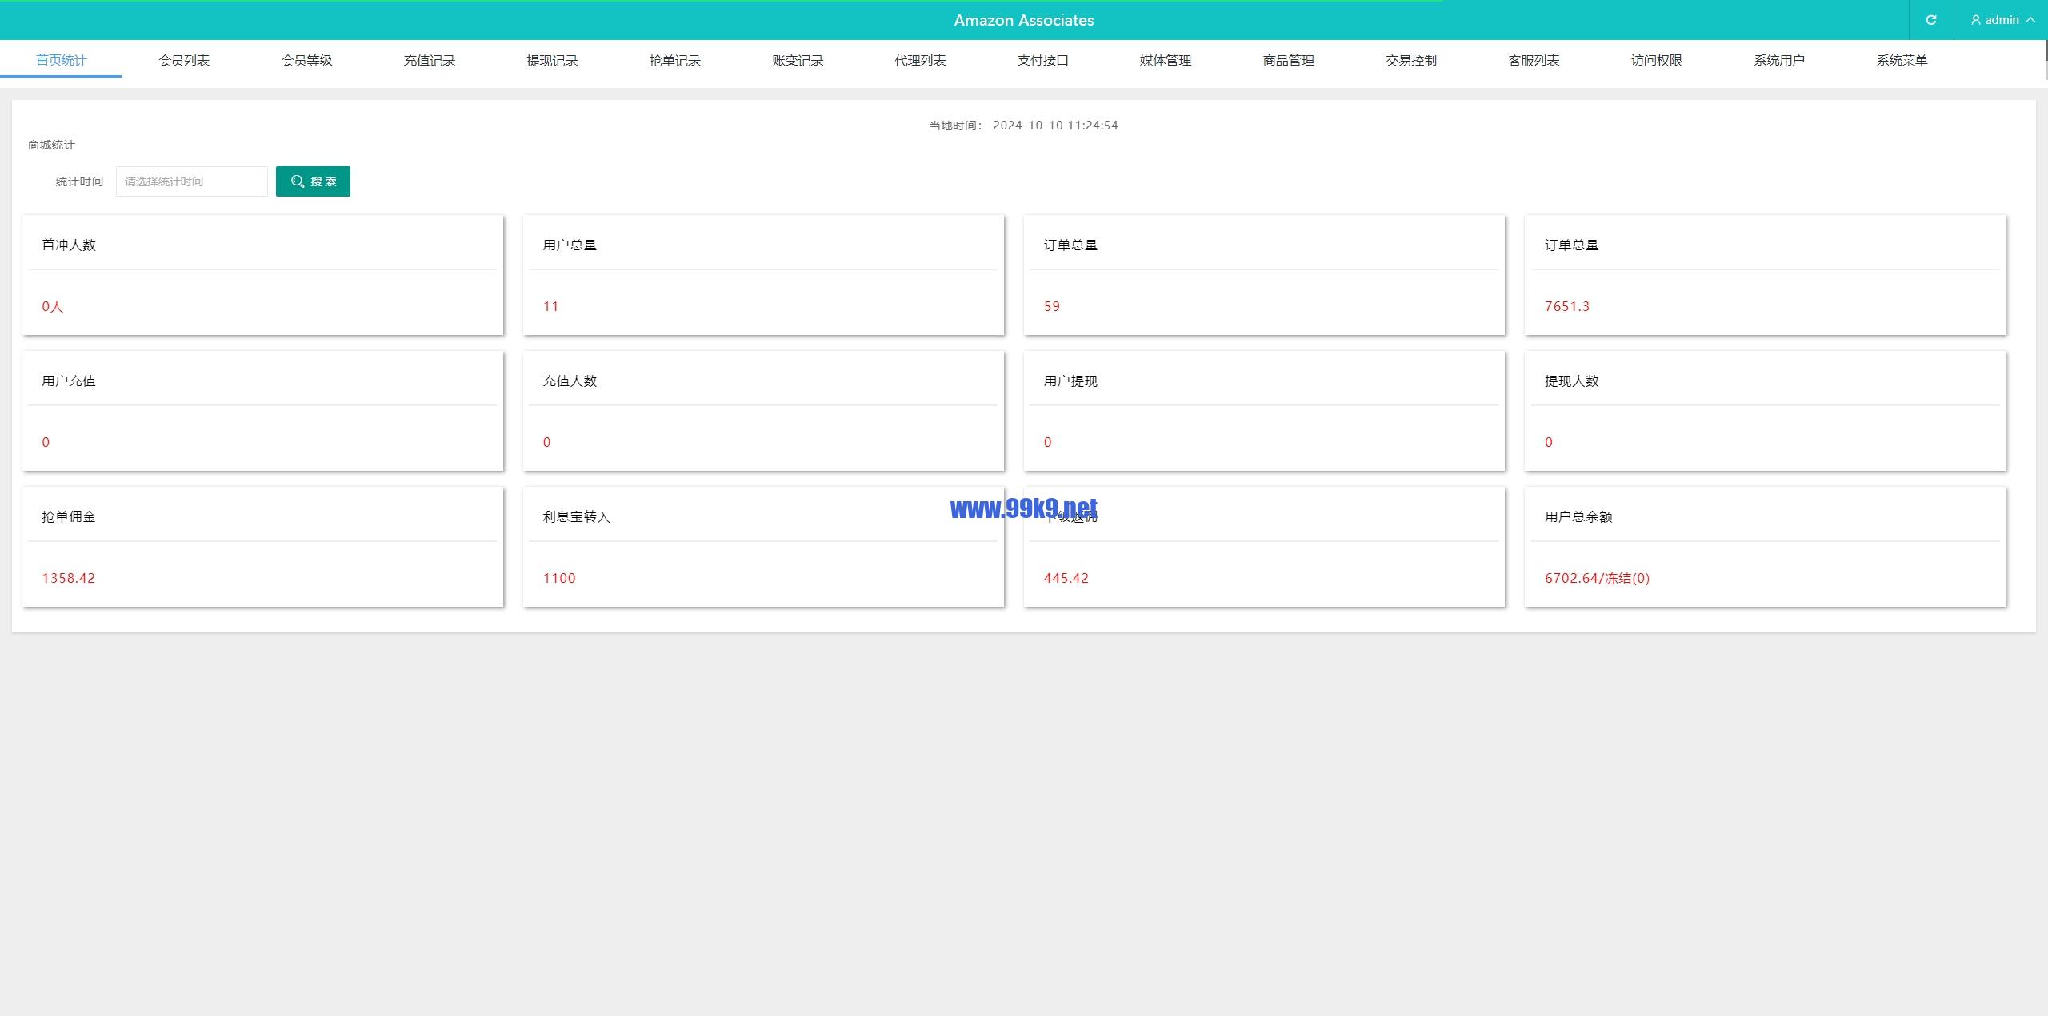Click the 统计时间 date input field
The width and height of the screenshot is (2048, 1016).
coord(192,181)
